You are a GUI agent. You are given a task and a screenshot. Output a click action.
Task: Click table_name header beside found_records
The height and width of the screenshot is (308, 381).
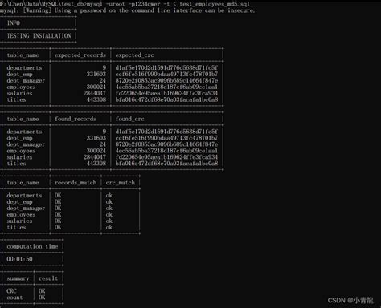tap(23, 119)
